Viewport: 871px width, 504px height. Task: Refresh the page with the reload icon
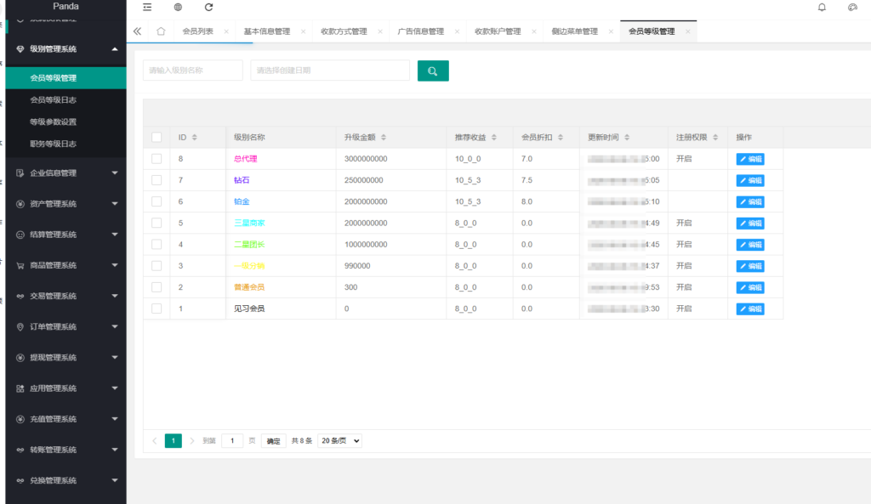208,7
